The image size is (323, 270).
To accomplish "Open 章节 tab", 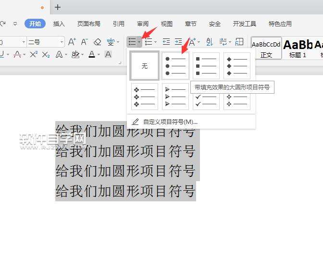I will point(190,24).
